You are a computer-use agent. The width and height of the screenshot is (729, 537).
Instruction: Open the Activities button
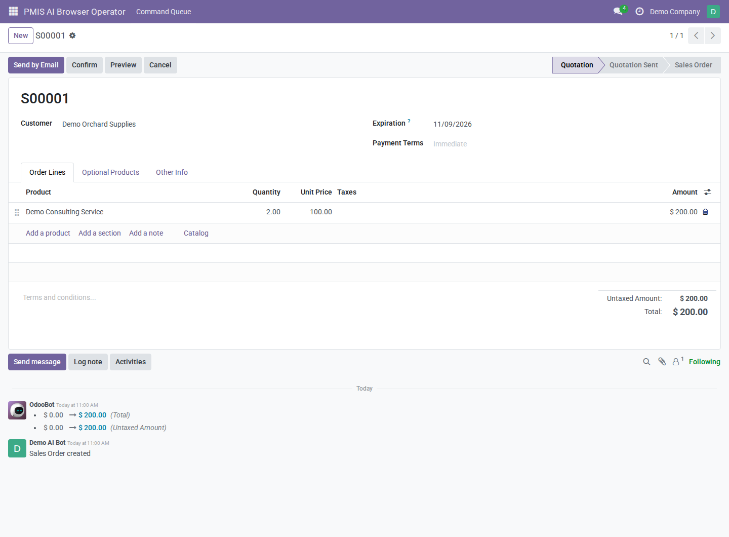click(131, 362)
